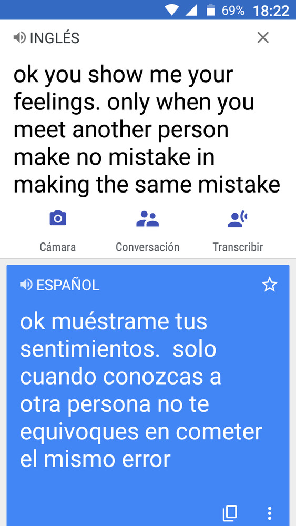Tap the Wi-Fi signal status icon
The width and height of the screenshot is (296, 526).
[x=172, y=10]
